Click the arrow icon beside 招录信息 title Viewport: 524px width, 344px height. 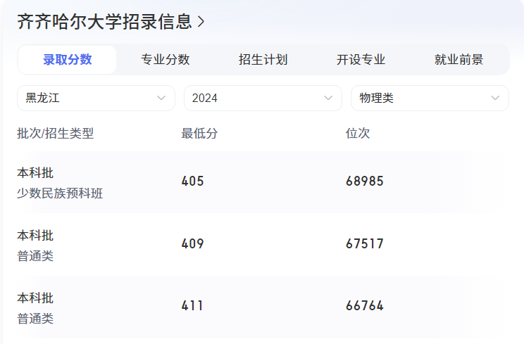click(201, 22)
